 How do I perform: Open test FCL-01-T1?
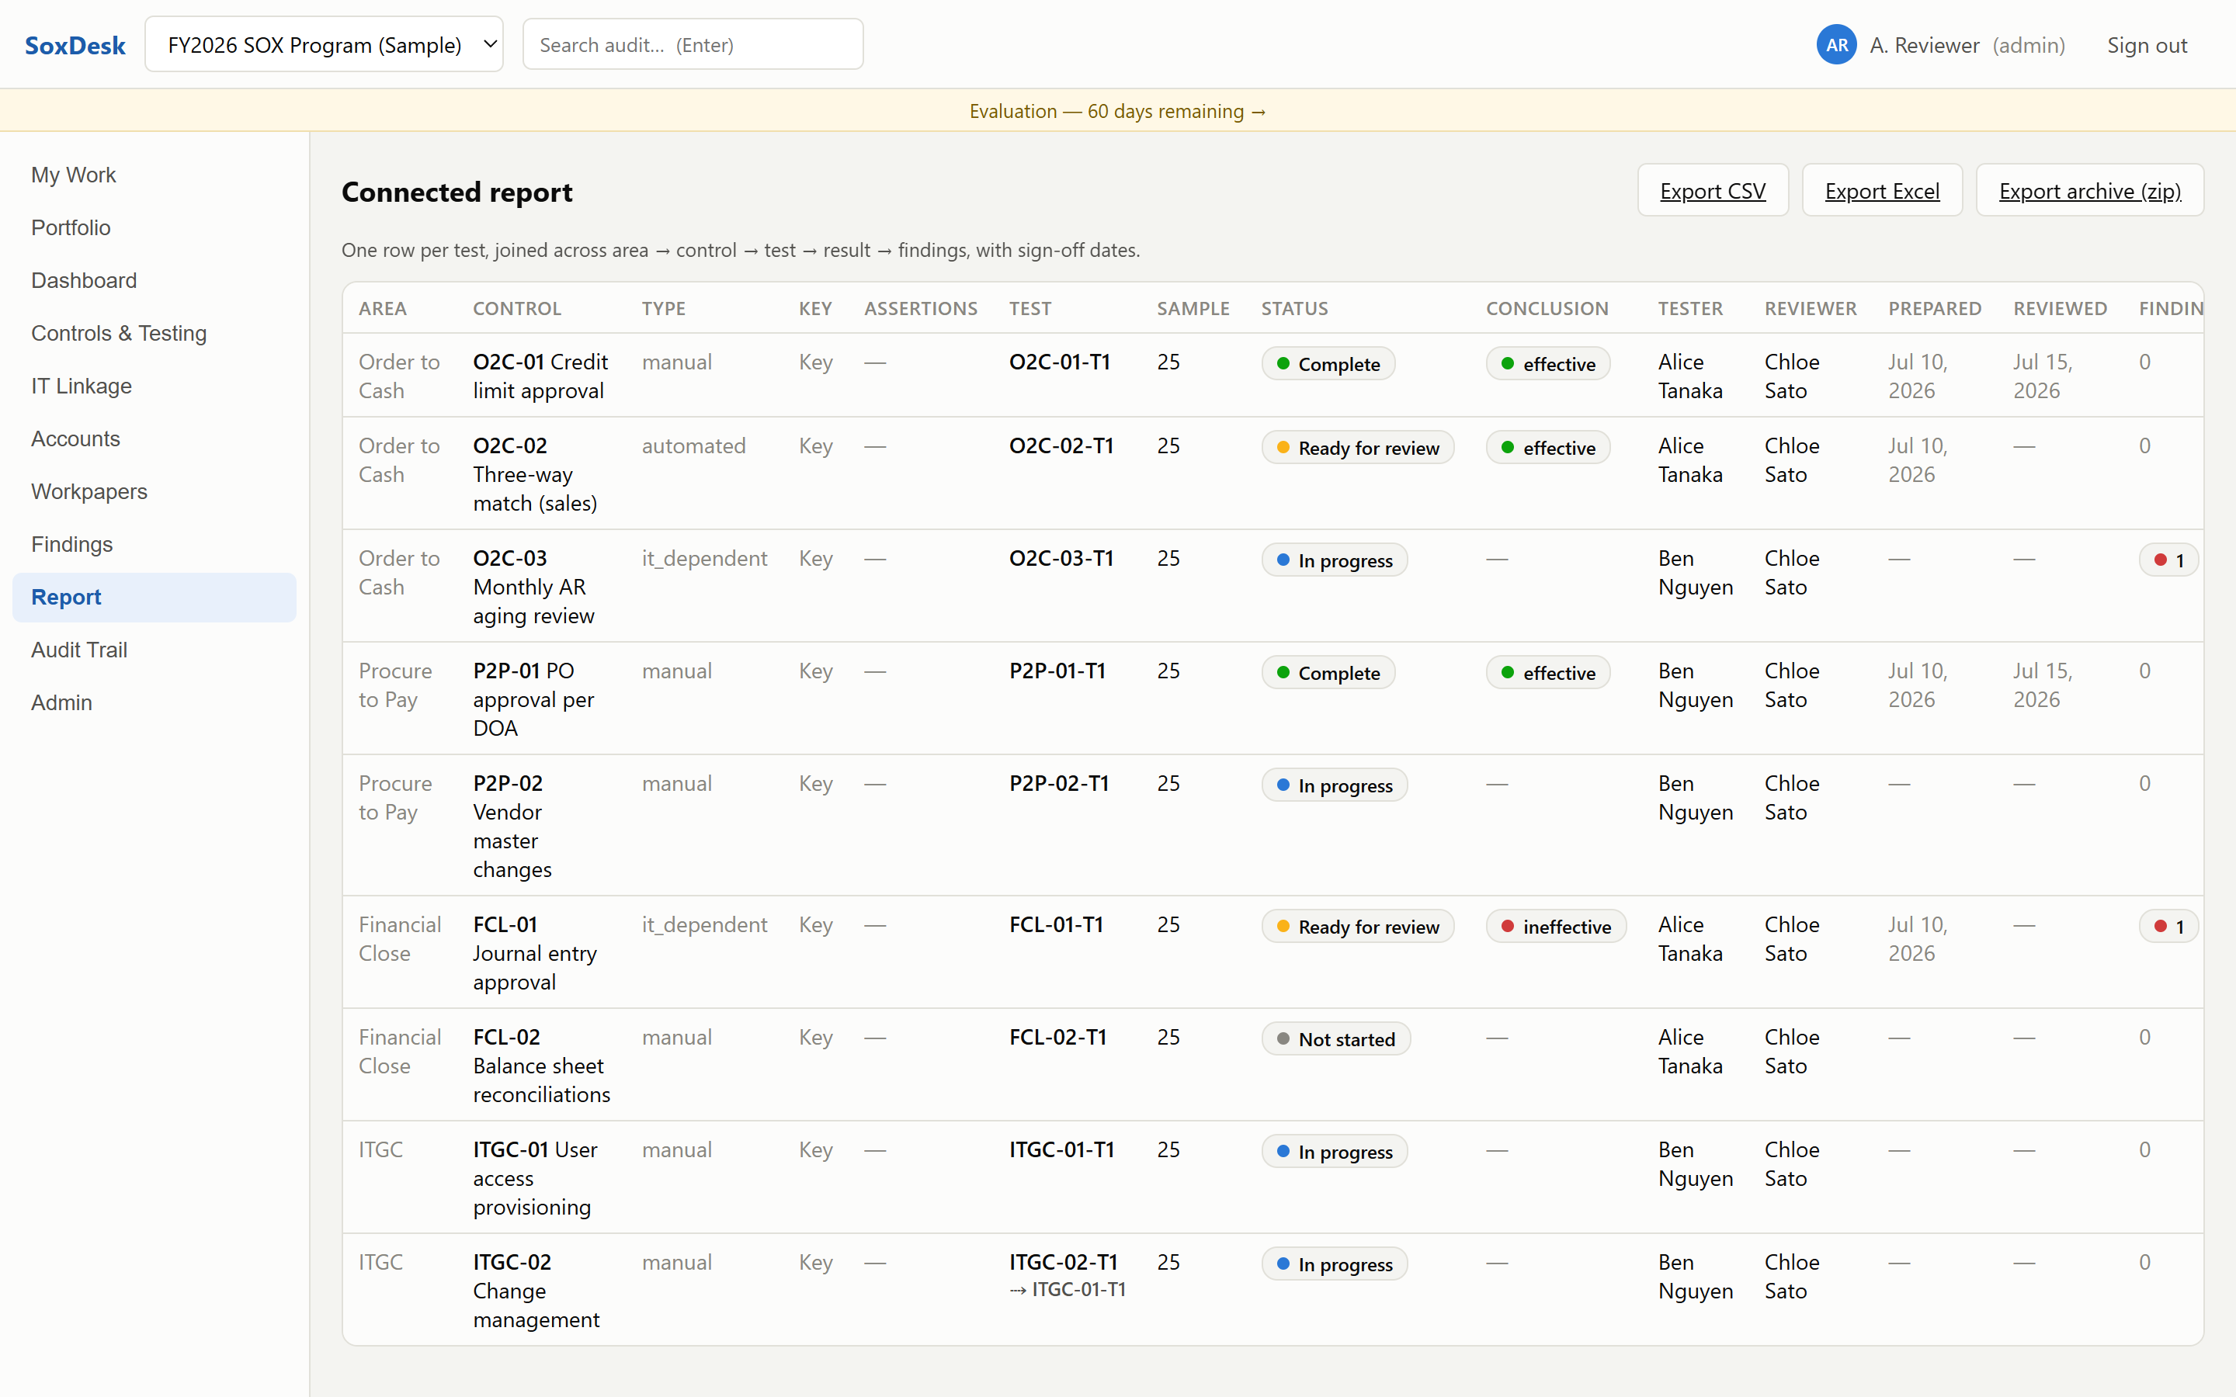pos(1056,924)
